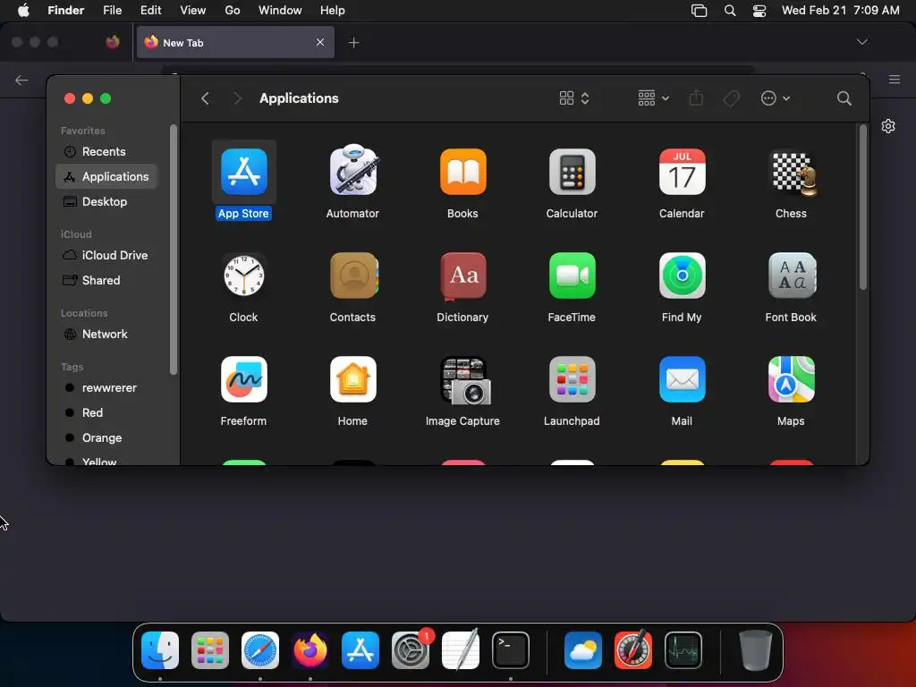Open Safari from the Dock

(260, 650)
